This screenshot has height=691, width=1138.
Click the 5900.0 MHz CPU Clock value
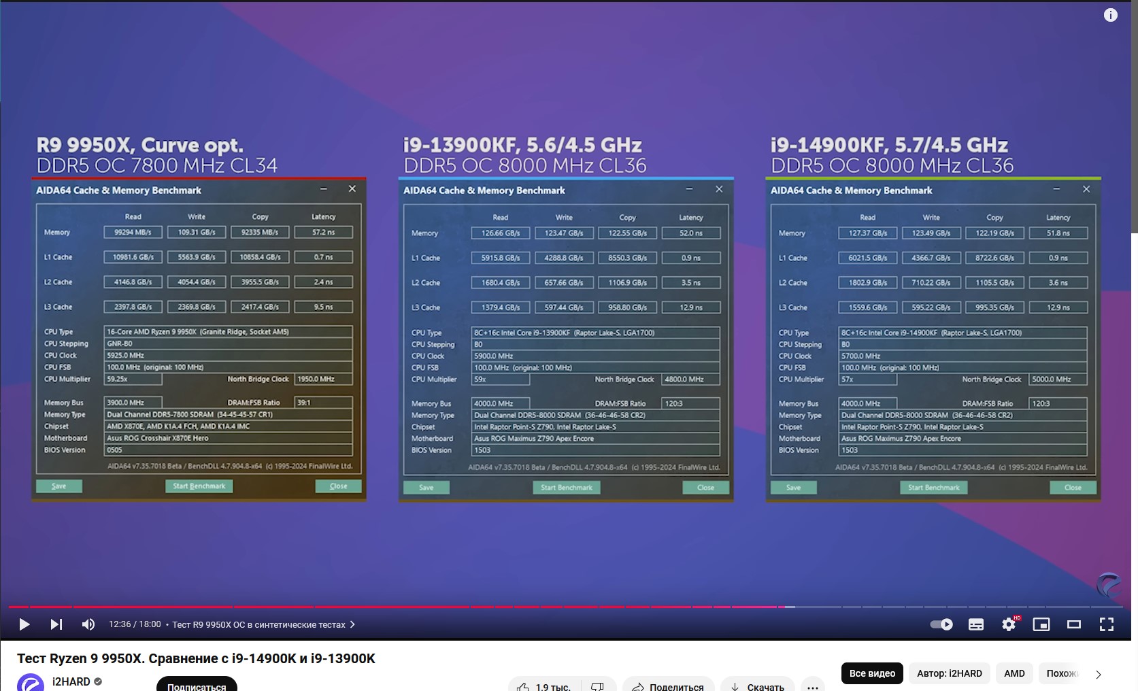(x=596, y=356)
